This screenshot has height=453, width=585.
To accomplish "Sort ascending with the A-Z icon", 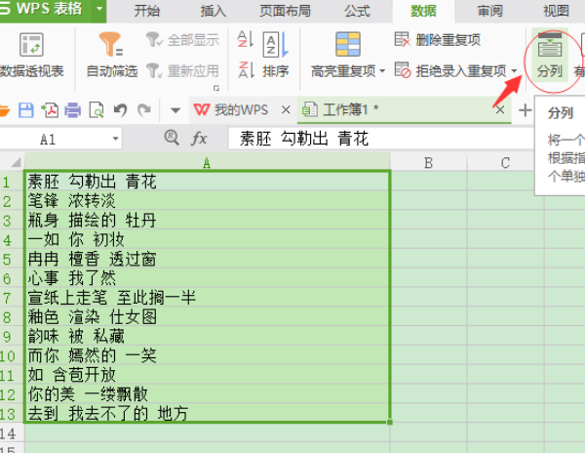I will [x=246, y=39].
